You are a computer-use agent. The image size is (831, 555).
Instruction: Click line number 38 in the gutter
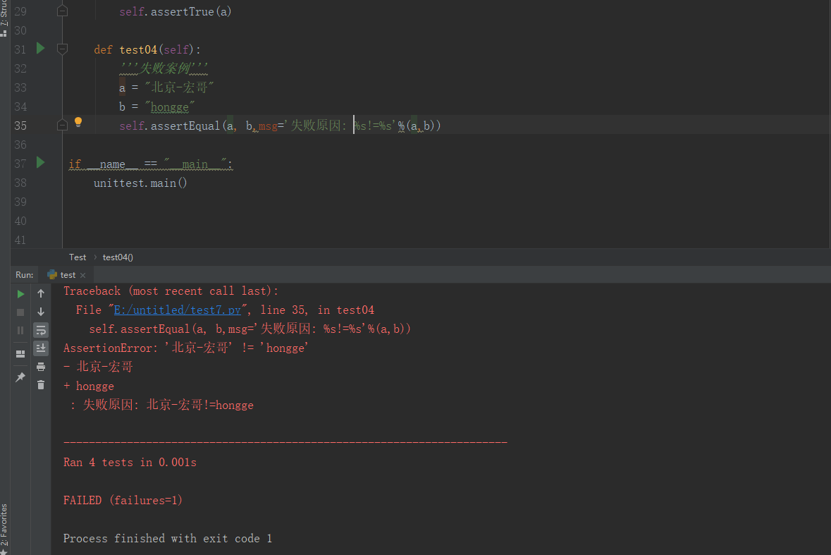point(20,183)
